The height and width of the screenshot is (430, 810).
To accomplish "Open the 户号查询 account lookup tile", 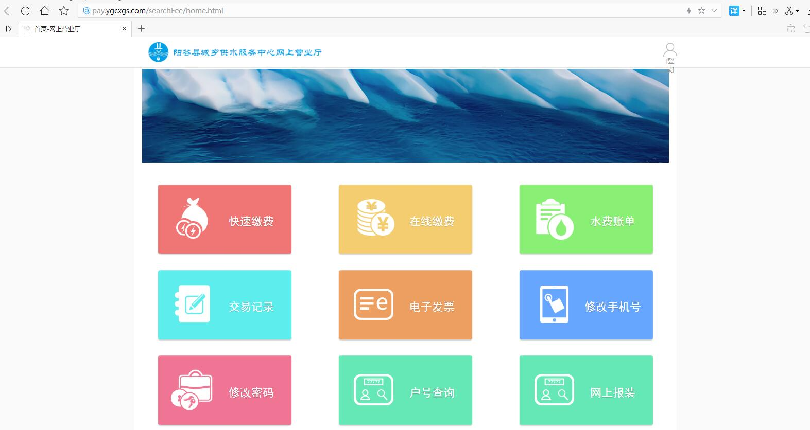I will 405,390.
